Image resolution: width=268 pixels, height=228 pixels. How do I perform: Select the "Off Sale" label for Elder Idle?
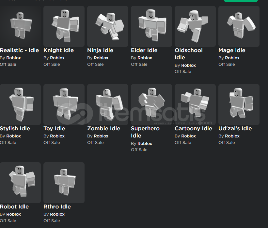[139, 64]
